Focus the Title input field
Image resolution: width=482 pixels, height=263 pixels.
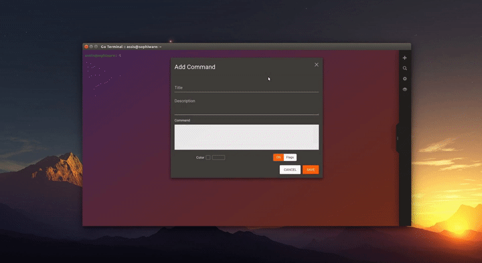click(246, 87)
